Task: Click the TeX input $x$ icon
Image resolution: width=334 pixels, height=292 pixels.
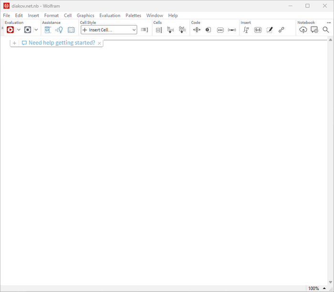Action: (258, 30)
